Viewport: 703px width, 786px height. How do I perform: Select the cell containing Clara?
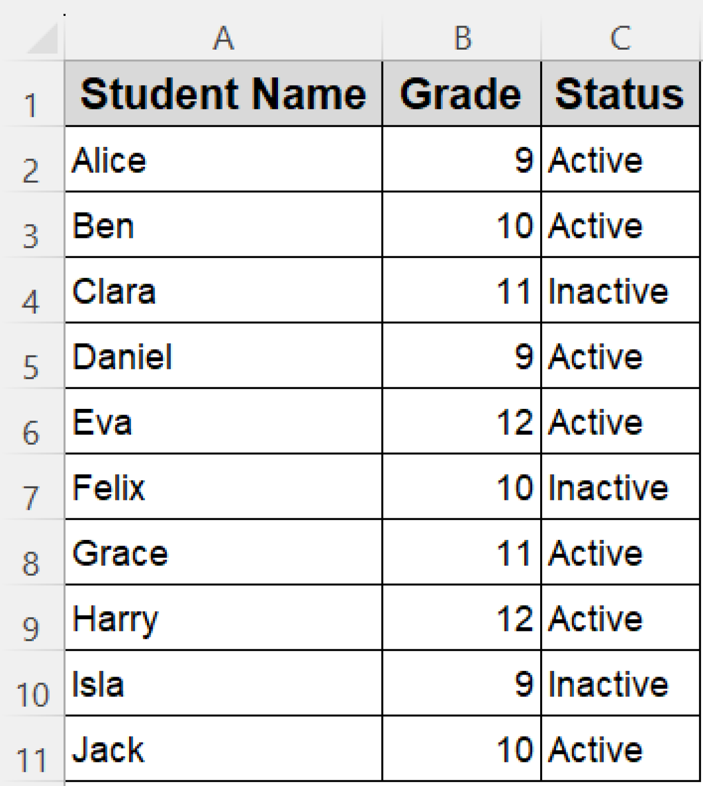(223, 291)
